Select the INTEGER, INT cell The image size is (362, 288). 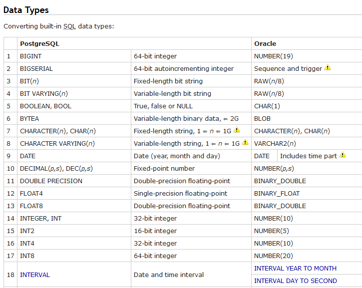point(74,218)
